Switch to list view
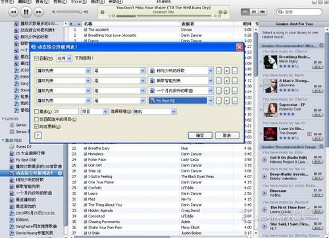Image resolution: width=329 pixels, height=238 pixels. (245, 12)
